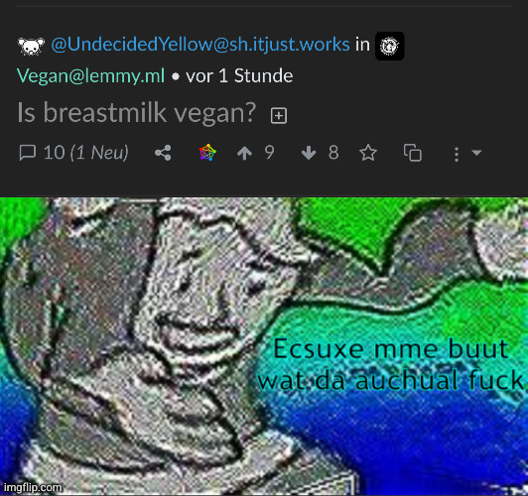Open the share icon options

(163, 153)
